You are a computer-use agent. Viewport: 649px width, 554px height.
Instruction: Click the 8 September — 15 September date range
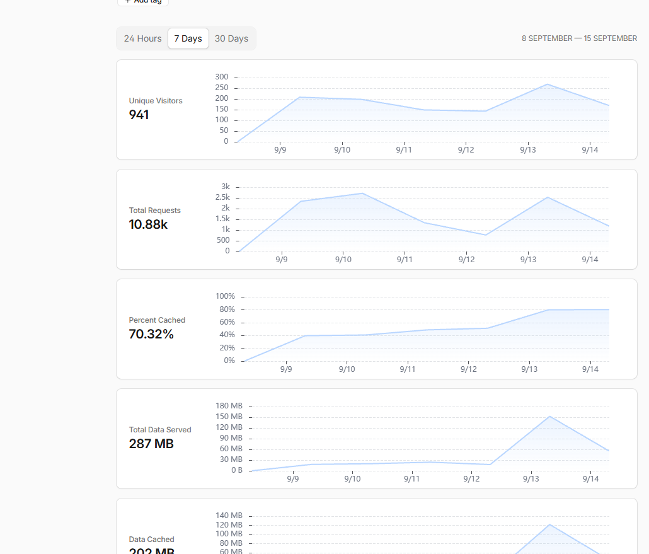tap(579, 38)
